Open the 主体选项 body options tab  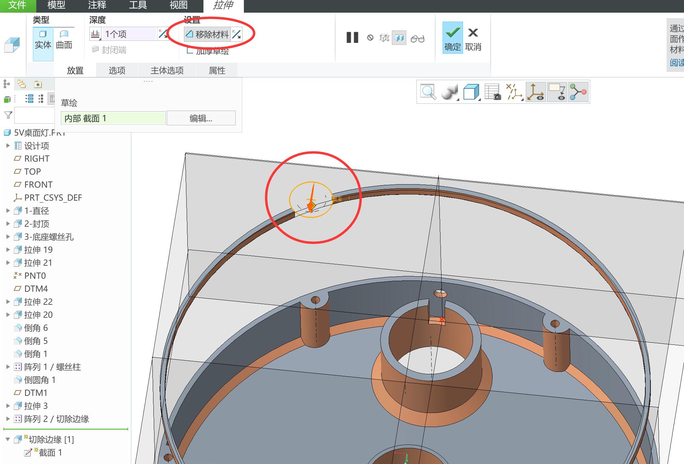(x=167, y=70)
